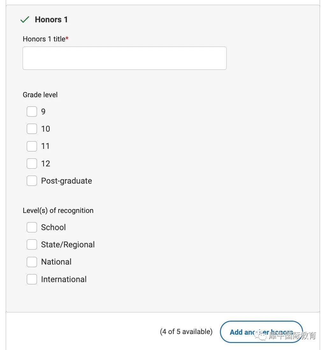Click the WeChat logo watermark
Image resolution: width=327 pixels, height=350 pixels.
[x=261, y=335]
